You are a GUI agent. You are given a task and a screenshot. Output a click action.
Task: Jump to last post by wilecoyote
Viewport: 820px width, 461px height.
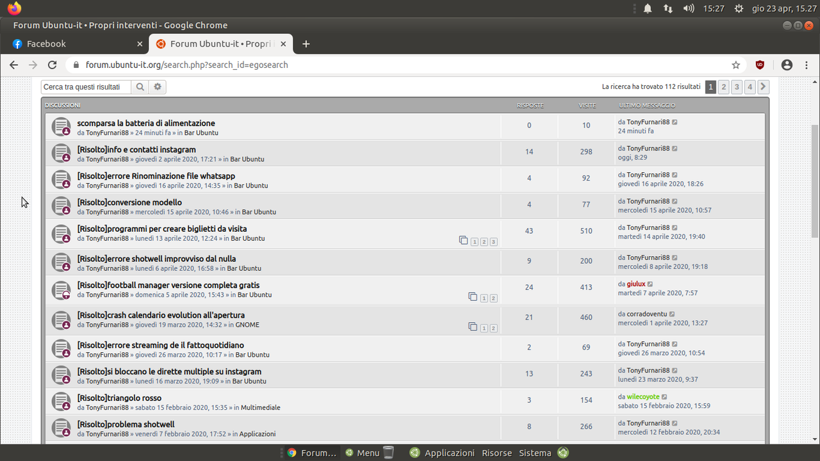664,396
